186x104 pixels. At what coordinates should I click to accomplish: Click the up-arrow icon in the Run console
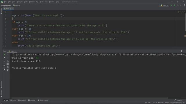tap(8, 55)
